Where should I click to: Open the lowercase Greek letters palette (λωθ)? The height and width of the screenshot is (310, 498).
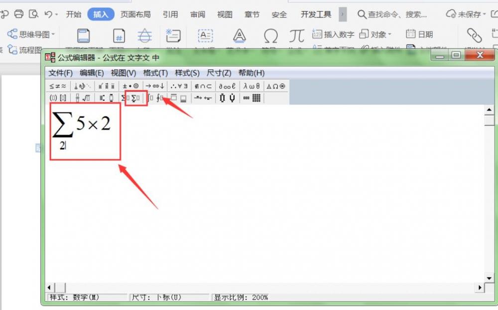(251, 86)
